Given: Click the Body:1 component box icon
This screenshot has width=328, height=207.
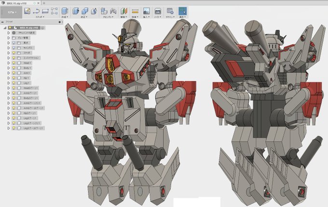Looking at the screenshot, I should tap(19, 68).
